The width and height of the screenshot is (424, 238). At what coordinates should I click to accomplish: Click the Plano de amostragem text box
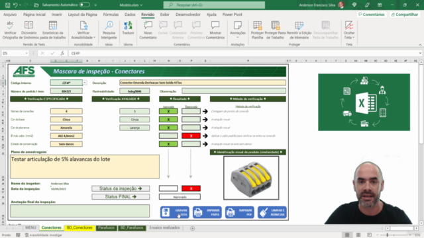pos(85,167)
